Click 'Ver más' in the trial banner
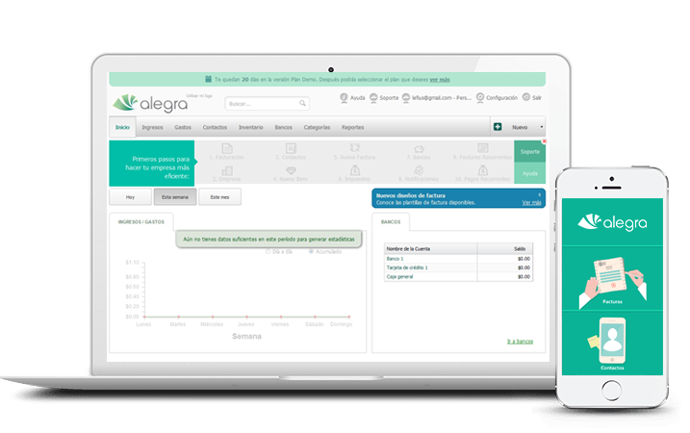 point(439,80)
